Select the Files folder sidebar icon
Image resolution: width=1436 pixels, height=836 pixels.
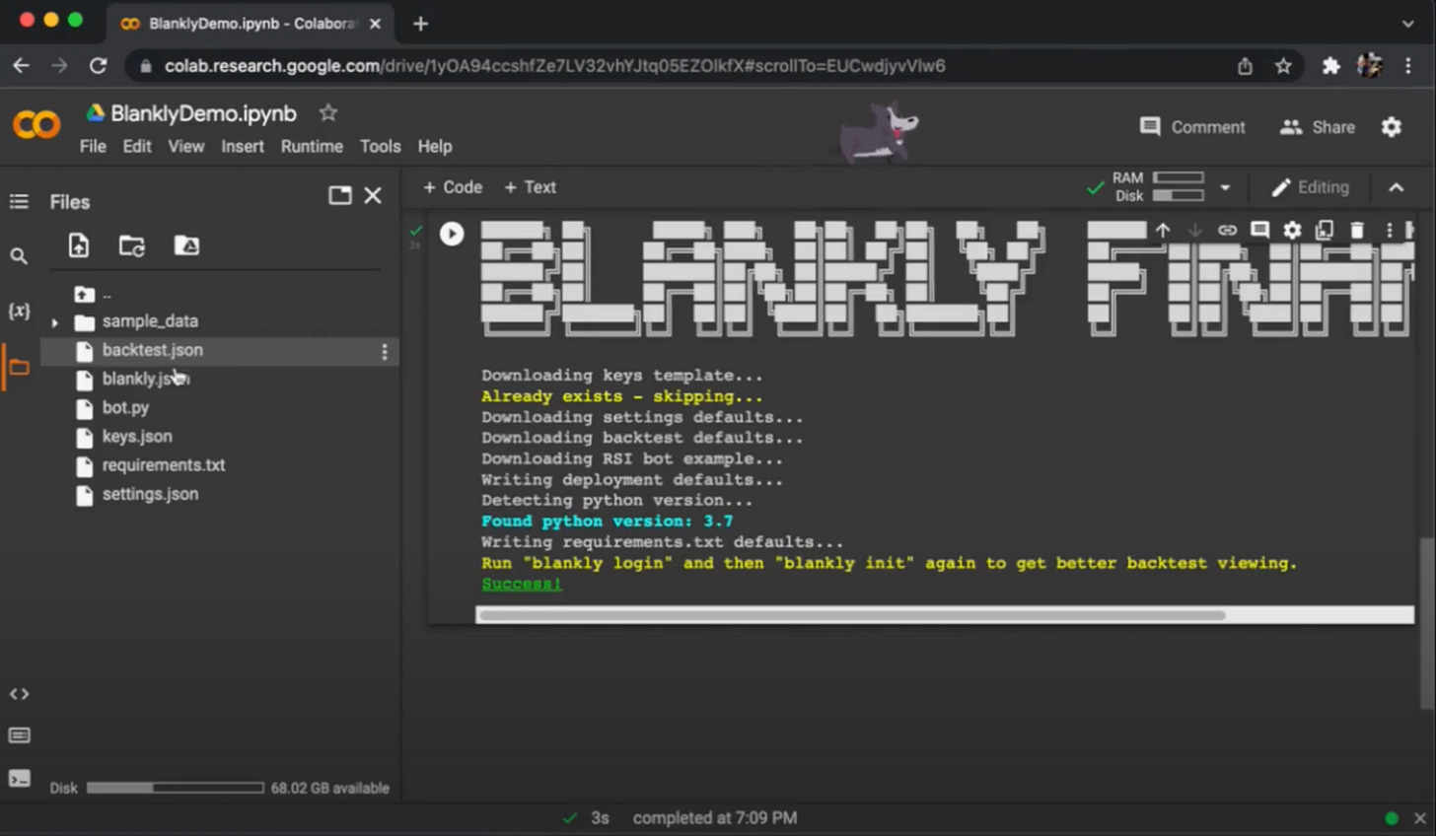19,368
